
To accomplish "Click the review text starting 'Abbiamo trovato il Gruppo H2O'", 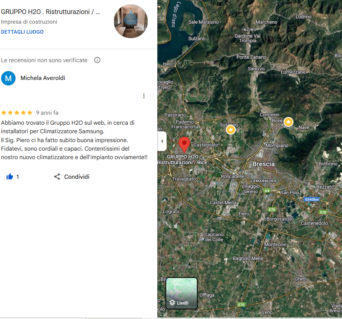I will [74, 140].
